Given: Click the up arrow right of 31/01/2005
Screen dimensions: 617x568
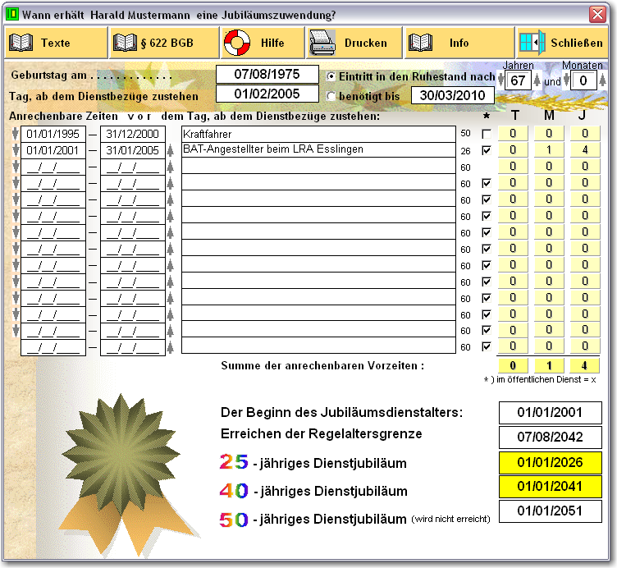Looking at the screenshot, I should pos(170,150).
